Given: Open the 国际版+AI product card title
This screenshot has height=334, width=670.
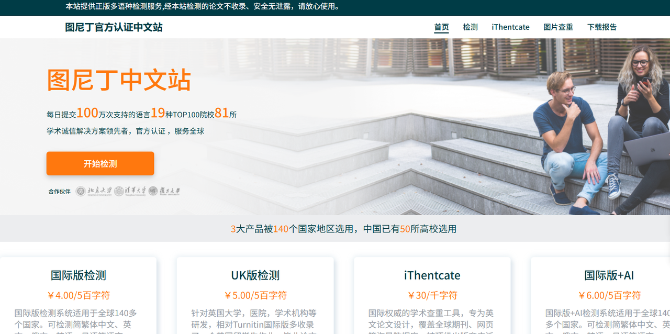Looking at the screenshot, I should point(609,275).
